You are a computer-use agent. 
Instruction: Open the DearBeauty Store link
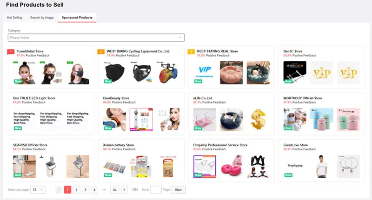pyautogui.click(x=116, y=98)
